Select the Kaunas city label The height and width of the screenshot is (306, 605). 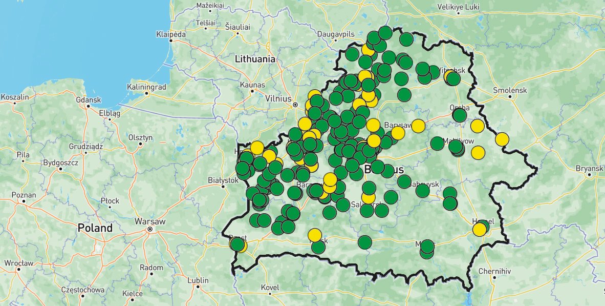[252, 84]
